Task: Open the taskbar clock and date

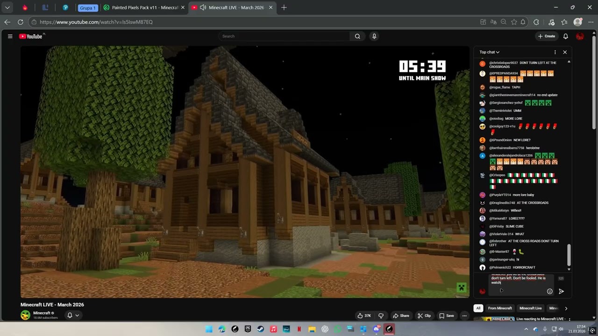Action: 577,329
